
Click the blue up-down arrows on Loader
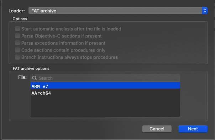205,11
